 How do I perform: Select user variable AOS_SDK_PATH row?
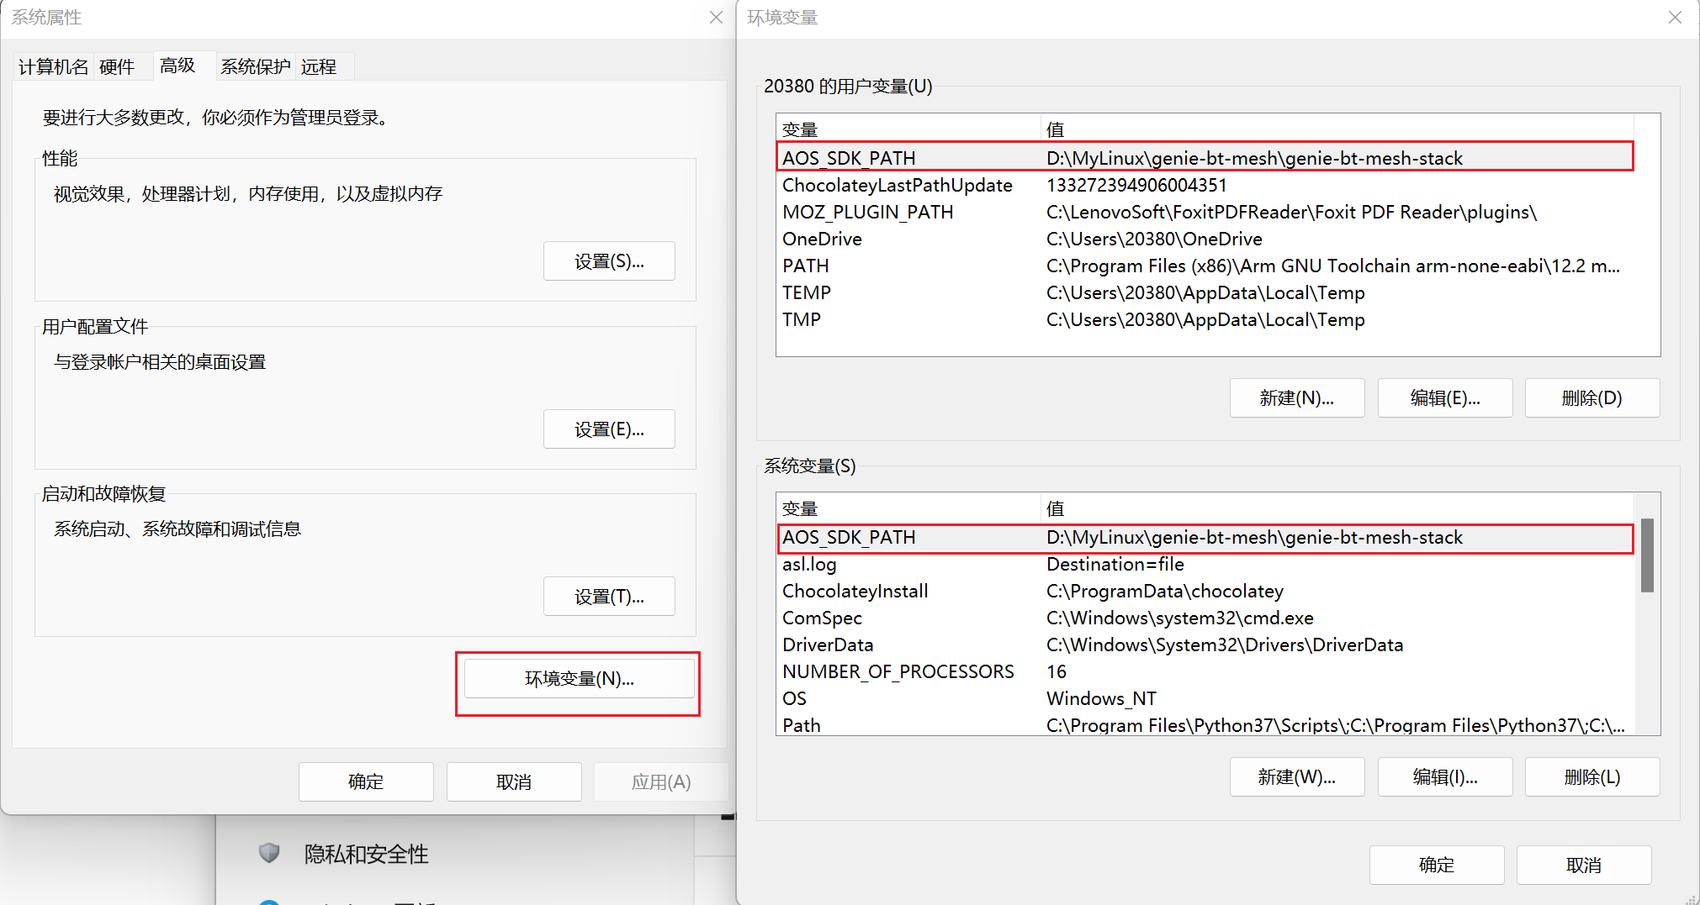pyautogui.click(x=1203, y=158)
